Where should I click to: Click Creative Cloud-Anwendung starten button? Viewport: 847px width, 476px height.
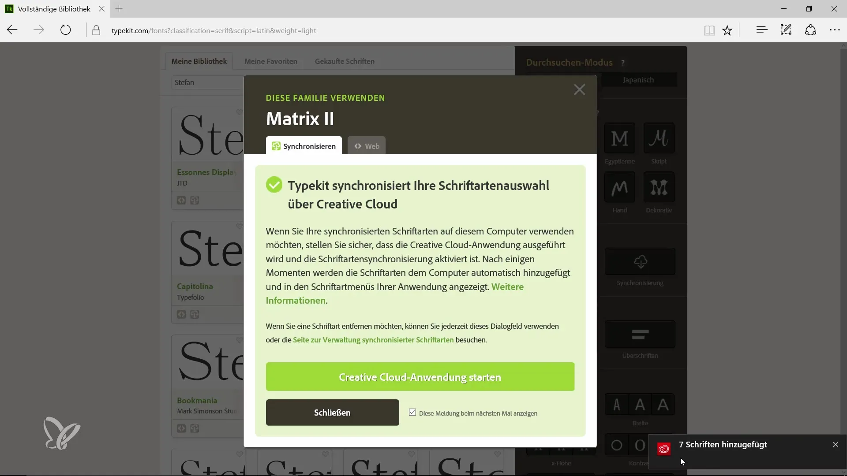pos(420,377)
